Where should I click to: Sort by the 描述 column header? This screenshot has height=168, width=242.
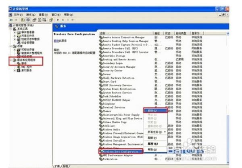159,33
